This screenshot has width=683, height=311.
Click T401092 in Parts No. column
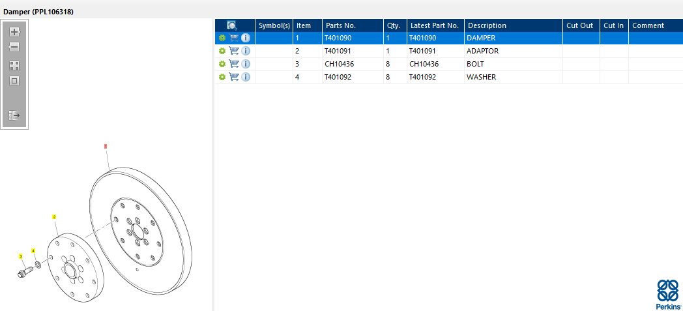tap(338, 77)
